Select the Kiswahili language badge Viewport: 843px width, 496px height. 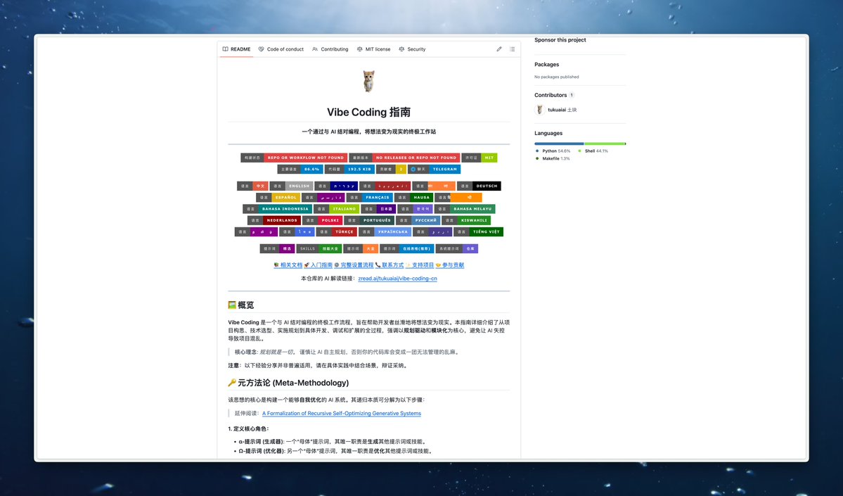[466, 220]
